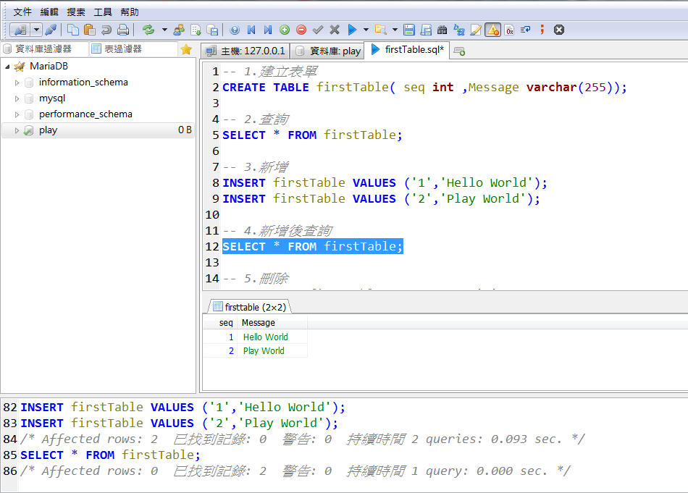
Task: Open dropdown arrow next to Run button
Action: [366, 30]
